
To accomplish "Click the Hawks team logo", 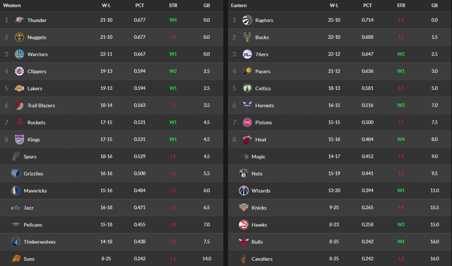I will (x=244, y=225).
